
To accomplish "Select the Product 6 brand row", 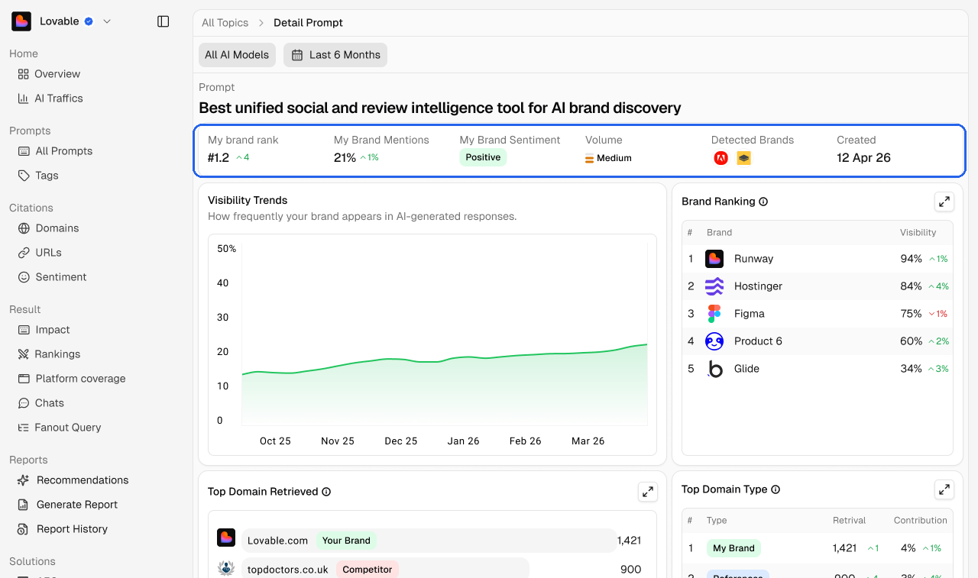I will click(x=818, y=341).
